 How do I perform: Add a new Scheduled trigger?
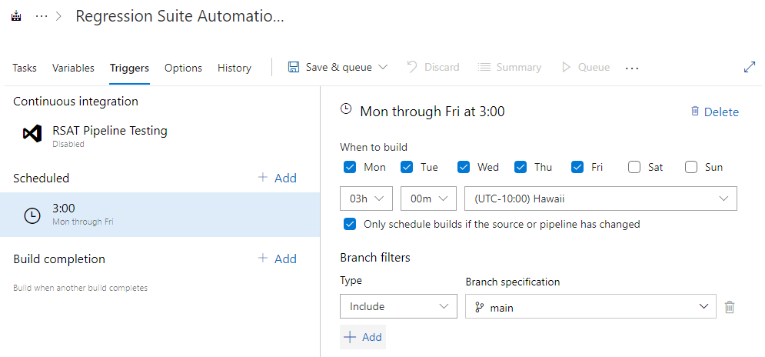pos(277,178)
